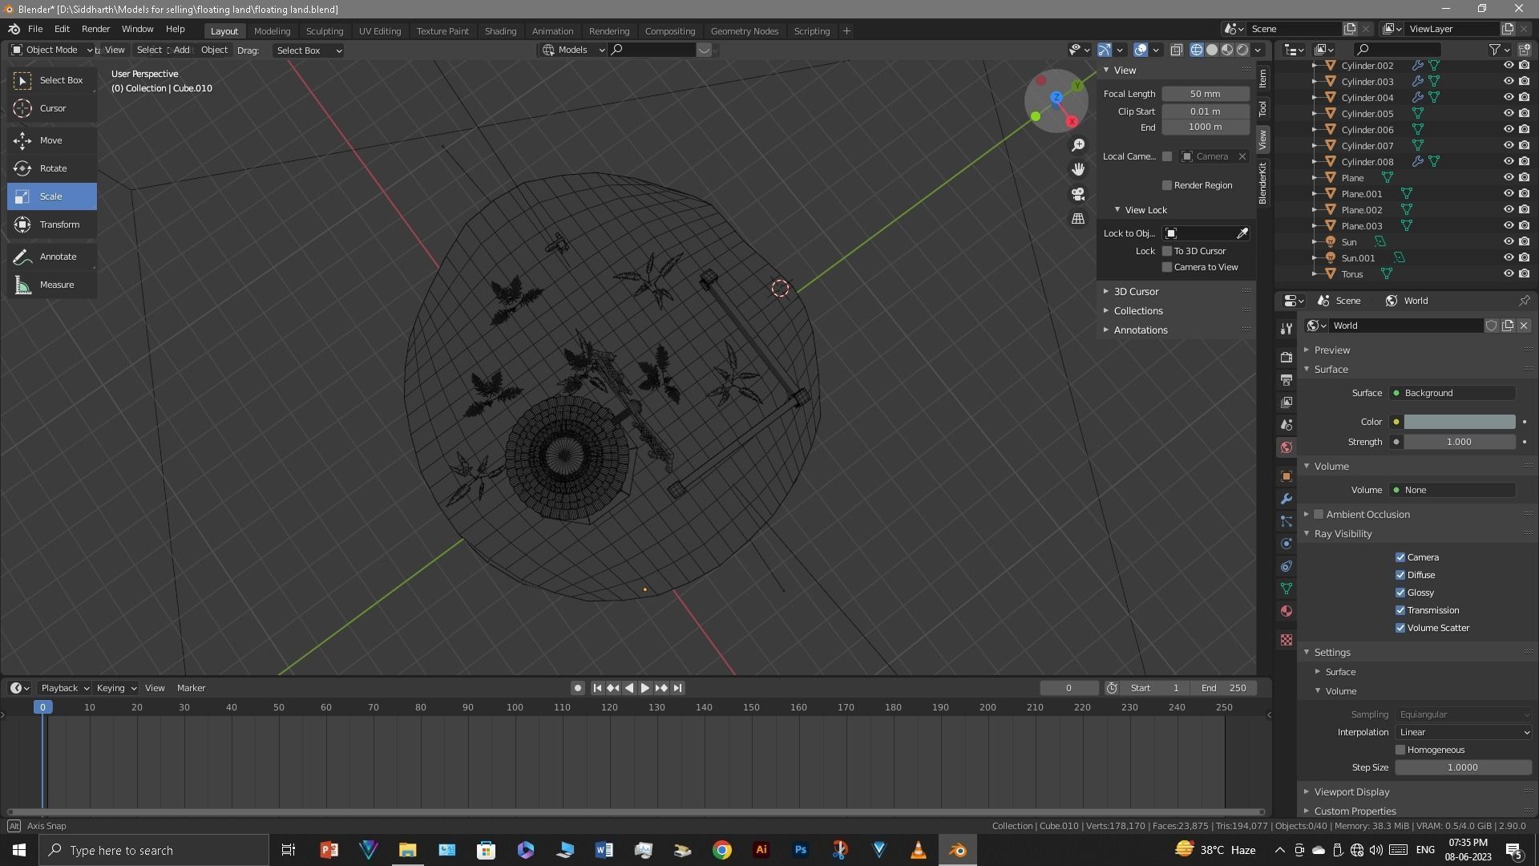
Task: Switch to Sculpting workspace tab
Action: click(325, 31)
